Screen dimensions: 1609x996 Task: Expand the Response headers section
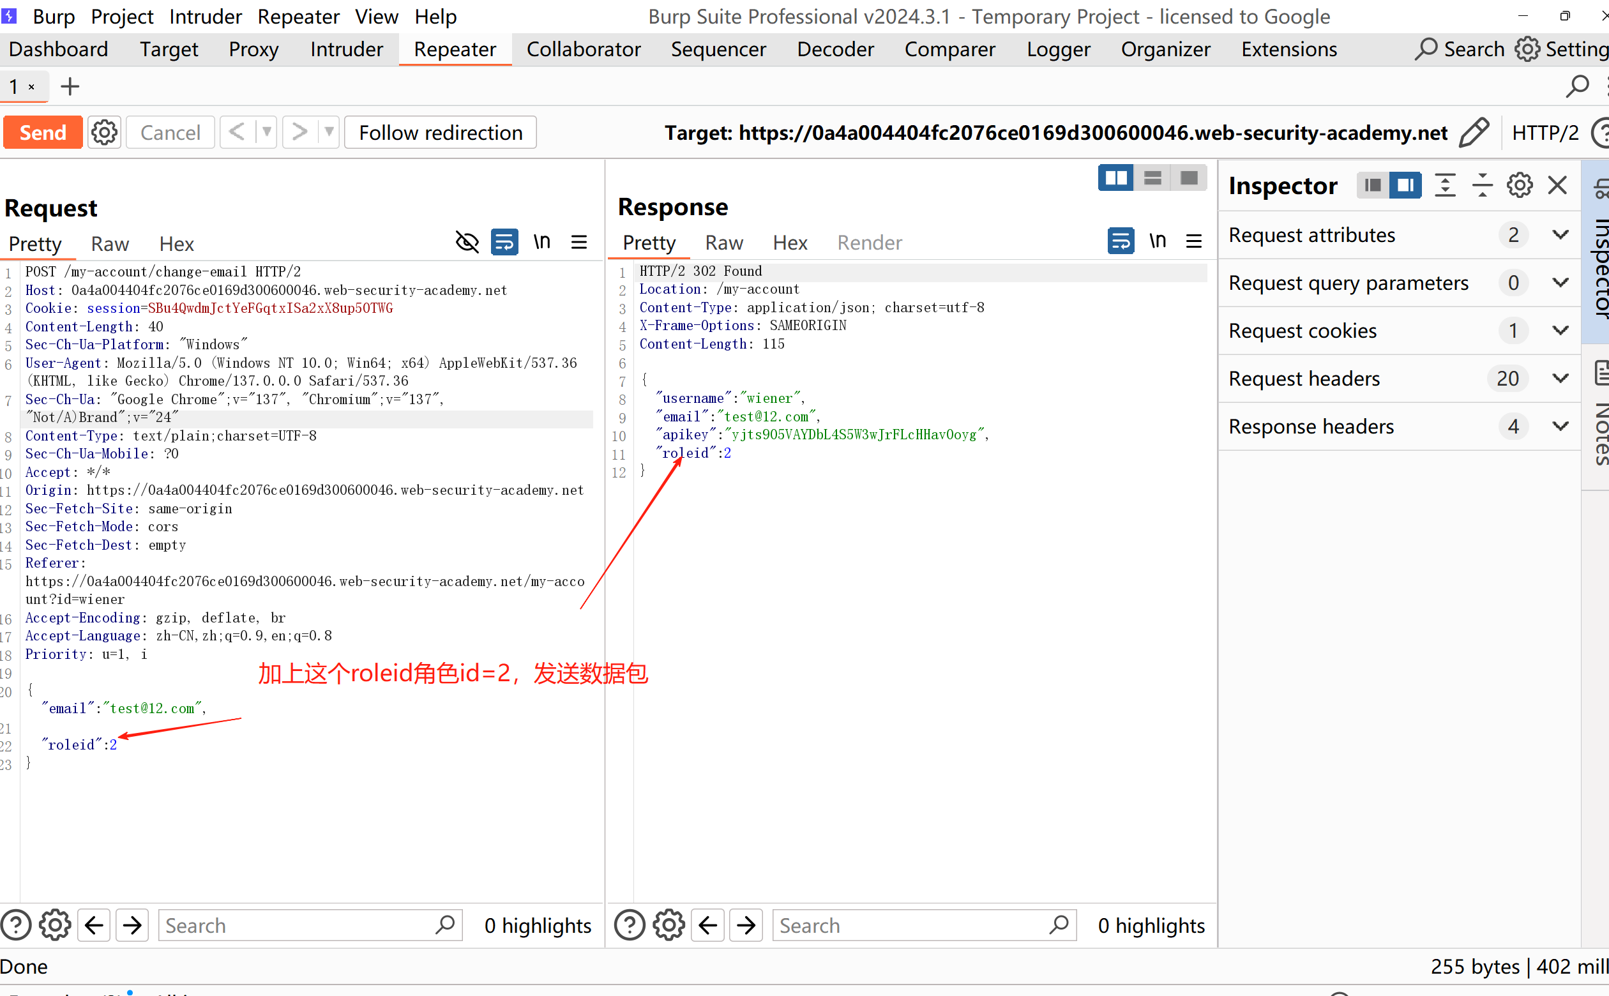pyautogui.click(x=1560, y=426)
